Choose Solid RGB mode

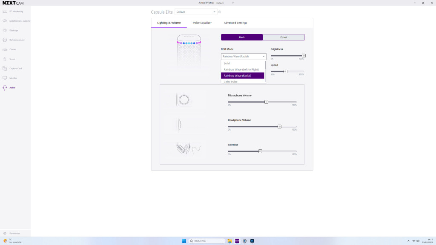pyautogui.click(x=242, y=63)
